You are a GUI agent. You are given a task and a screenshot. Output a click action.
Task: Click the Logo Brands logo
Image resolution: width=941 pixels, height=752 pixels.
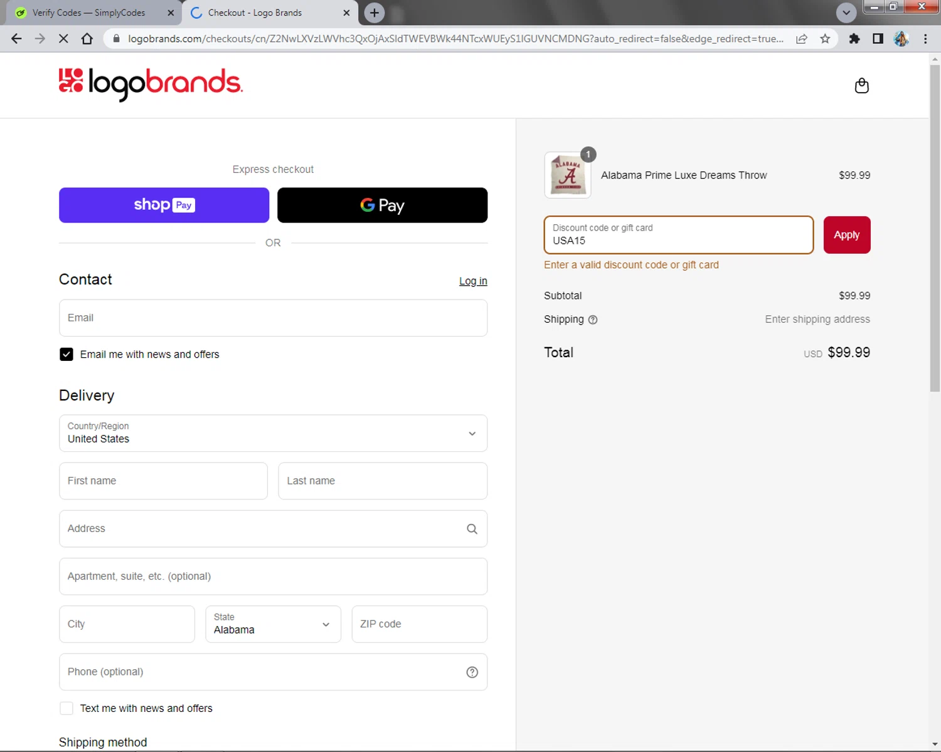pos(151,84)
